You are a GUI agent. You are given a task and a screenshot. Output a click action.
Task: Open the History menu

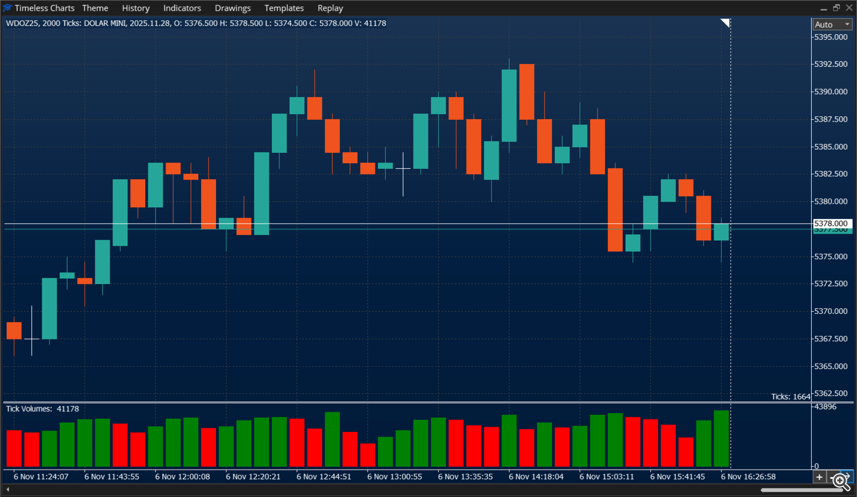pos(135,8)
